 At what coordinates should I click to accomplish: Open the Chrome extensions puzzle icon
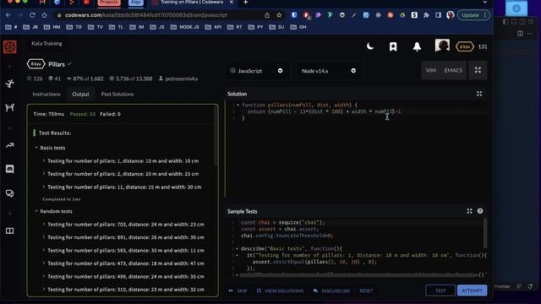click(x=426, y=15)
